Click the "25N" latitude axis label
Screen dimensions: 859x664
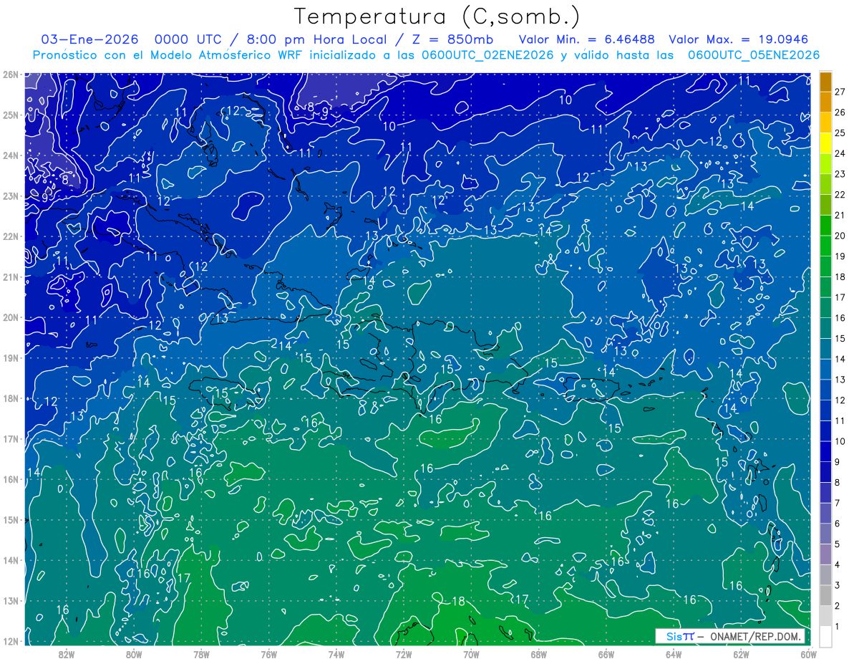10,115
